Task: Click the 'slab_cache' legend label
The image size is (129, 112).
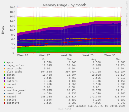Action: click(x=15, y=72)
